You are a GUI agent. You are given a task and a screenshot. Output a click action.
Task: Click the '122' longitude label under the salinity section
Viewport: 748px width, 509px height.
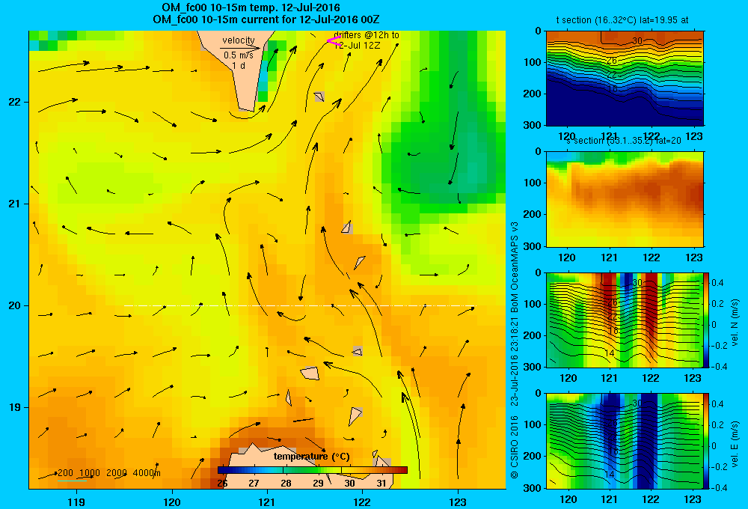click(x=652, y=257)
